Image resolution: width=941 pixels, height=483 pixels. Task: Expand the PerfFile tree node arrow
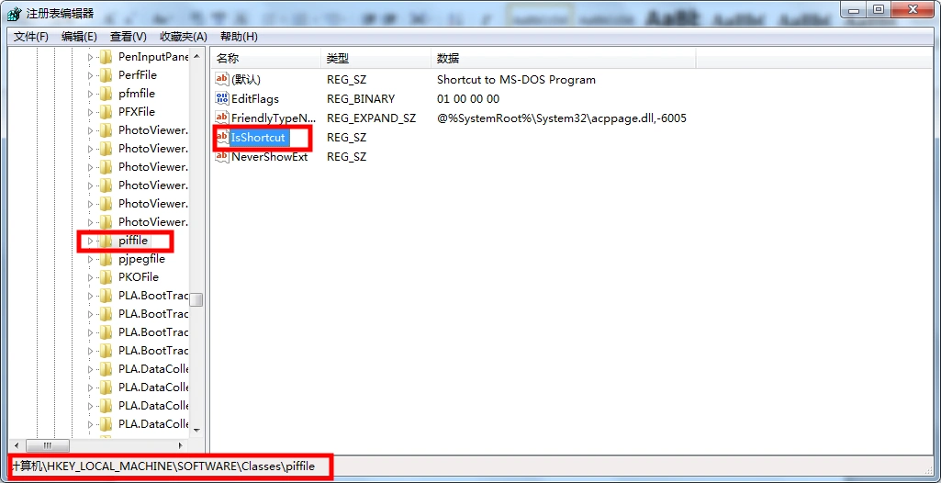[x=91, y=75]
